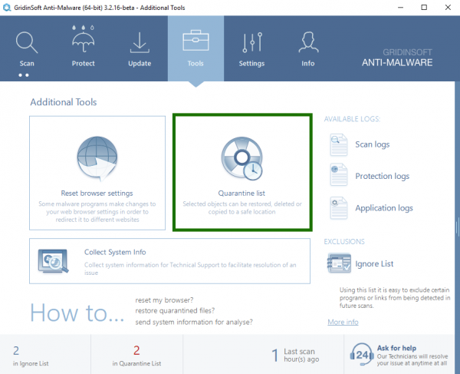Minimize the Anti-Malware window
Screen dimensions: 460x374
tap(400, 8)
